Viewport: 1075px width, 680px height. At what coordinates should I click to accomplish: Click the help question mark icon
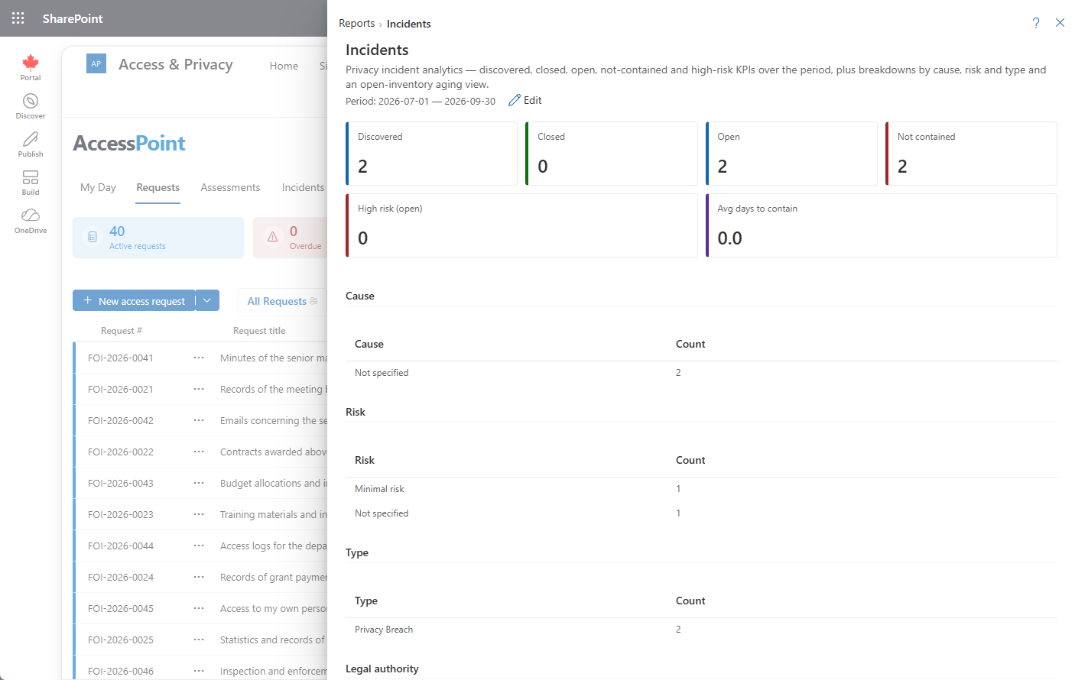point(1036,23)
